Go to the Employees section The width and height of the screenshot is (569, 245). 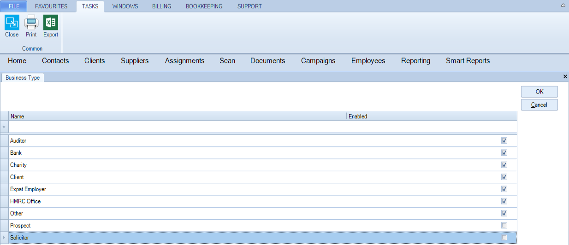point(368,61)
